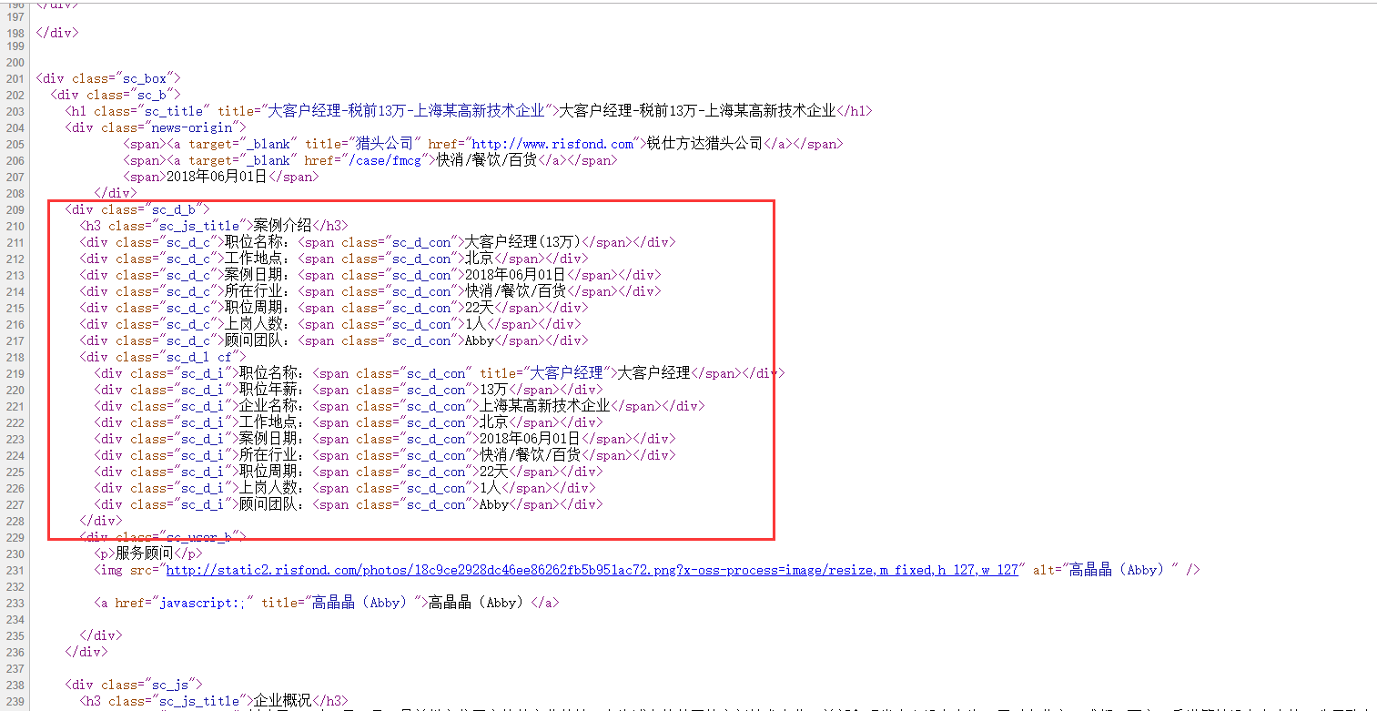1377x711 pixels.
Task: Click the text 锐仕方达猎头公司 on line 205
Action: click(x=704, y=144)
